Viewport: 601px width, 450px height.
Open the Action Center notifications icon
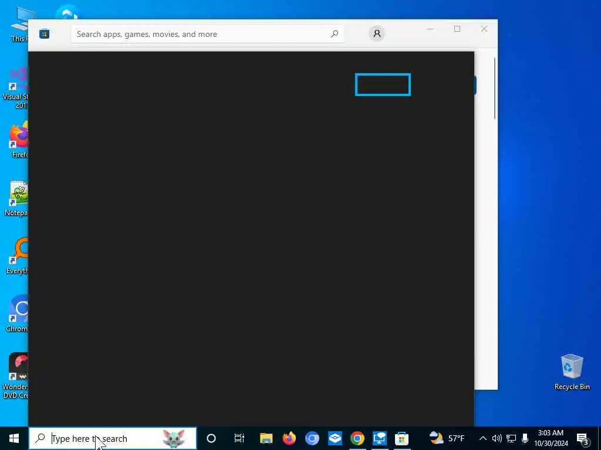pyautogui.click(x=582, y=438)
